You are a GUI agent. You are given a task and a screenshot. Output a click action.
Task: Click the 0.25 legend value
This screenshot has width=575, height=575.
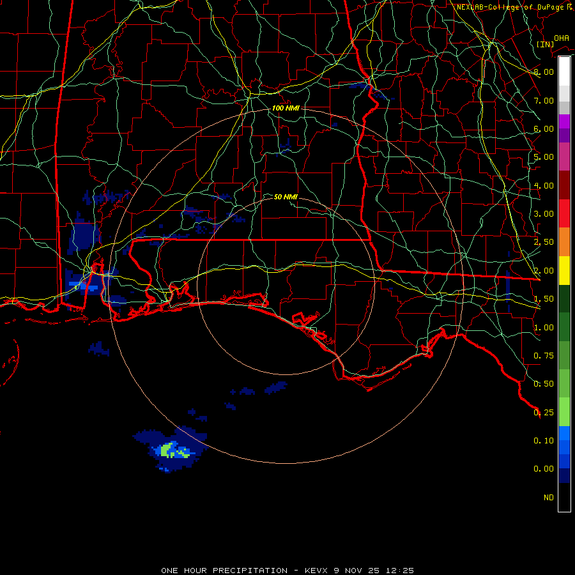544,413
